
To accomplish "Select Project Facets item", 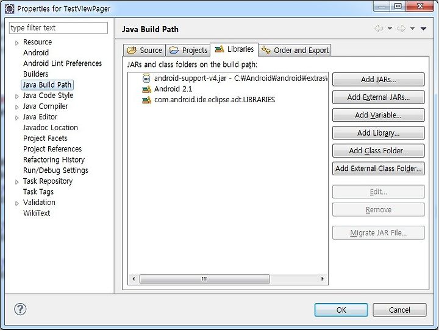I will [45, 138].
